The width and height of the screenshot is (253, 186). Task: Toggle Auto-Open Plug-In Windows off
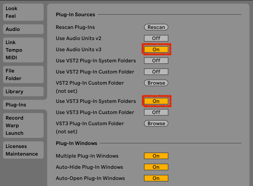click(x=156, y=178)
